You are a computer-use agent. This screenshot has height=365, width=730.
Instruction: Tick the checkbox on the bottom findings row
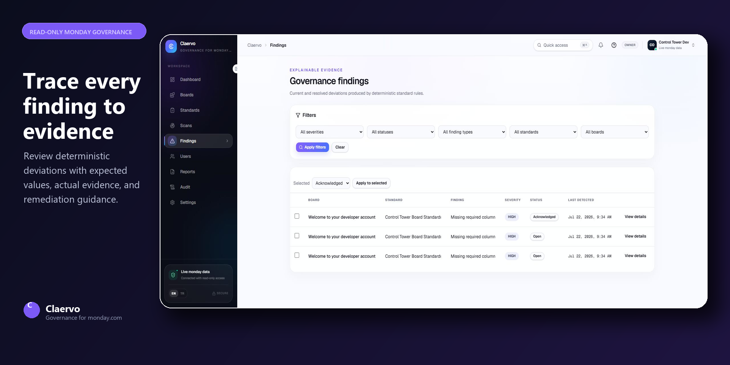coord(297,255)
